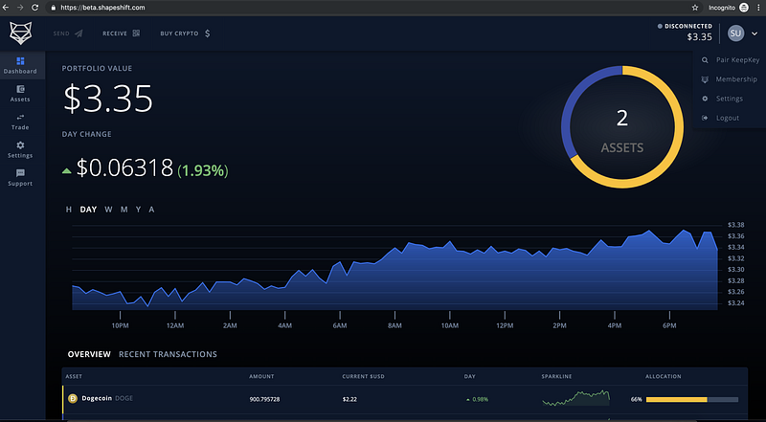
Task: Click the SU user avatar
Action: point(735,33)
